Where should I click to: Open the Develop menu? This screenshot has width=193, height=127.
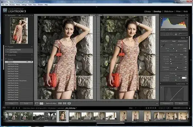[x=12, y=5]
